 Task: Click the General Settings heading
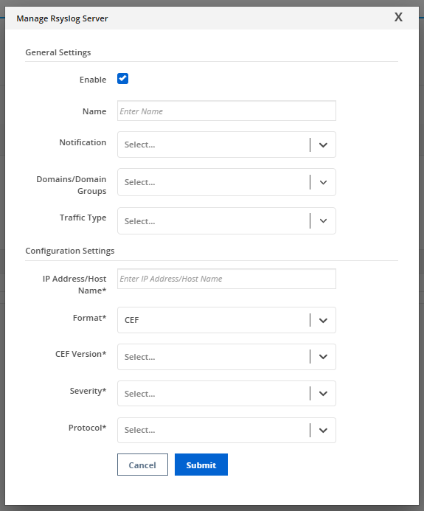click(x=58, y=52)
